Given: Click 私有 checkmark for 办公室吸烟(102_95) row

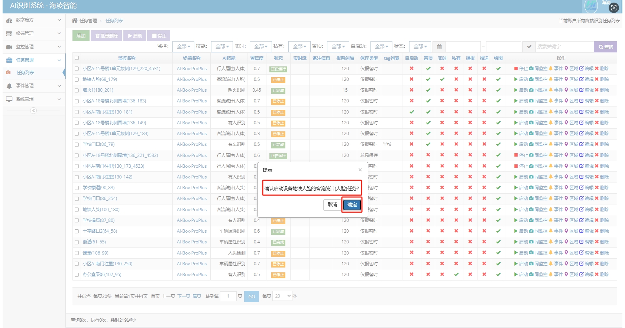Looking at the screenshot, I should tap(456, 275).
